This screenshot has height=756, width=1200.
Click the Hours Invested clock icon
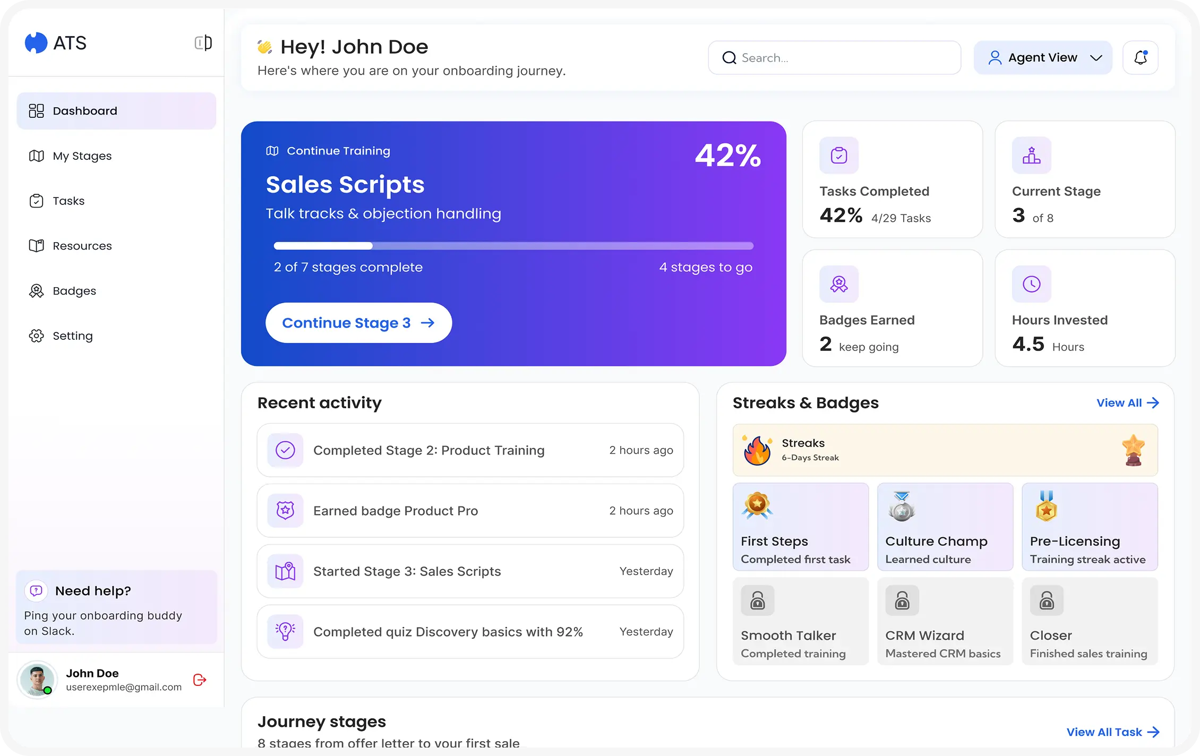tap(1031, 284)
